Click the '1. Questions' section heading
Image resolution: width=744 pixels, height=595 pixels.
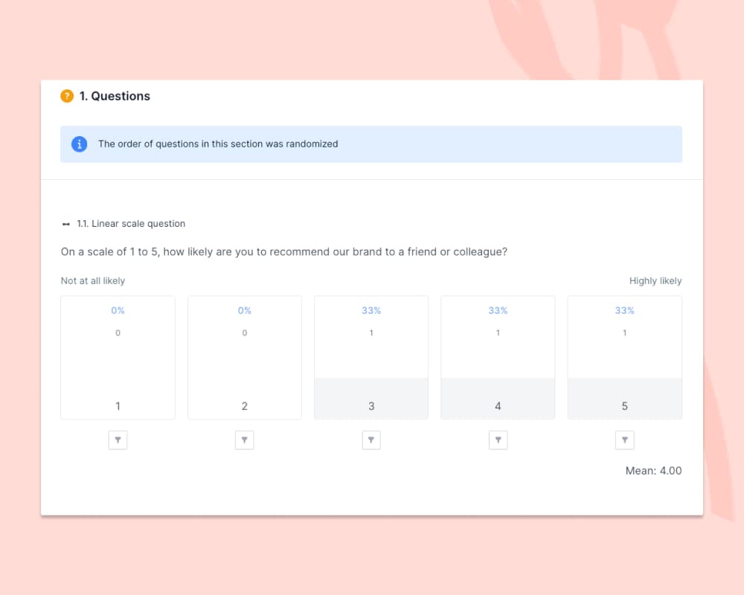click(x=115, y=96)
